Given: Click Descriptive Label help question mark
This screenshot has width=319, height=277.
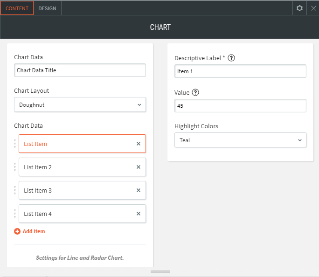Looking at the screenshot, I should point(231,58).
